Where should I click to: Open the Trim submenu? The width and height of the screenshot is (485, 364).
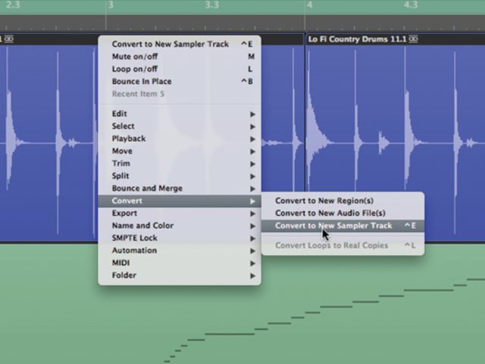tap(180, 163)
